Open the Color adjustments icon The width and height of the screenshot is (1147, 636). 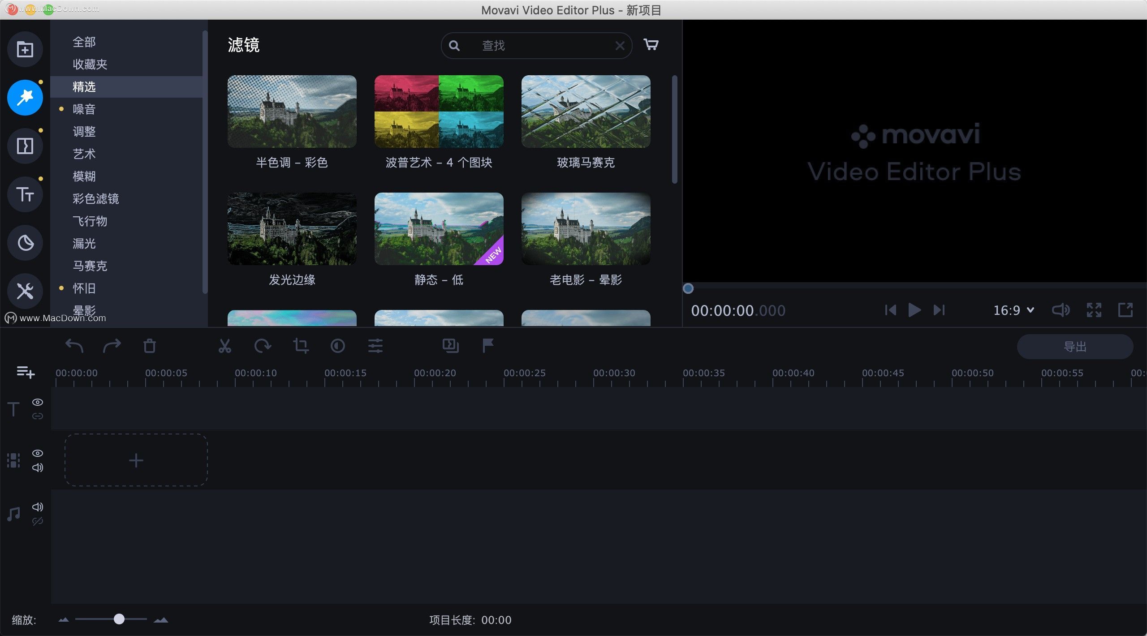[338, 346]
